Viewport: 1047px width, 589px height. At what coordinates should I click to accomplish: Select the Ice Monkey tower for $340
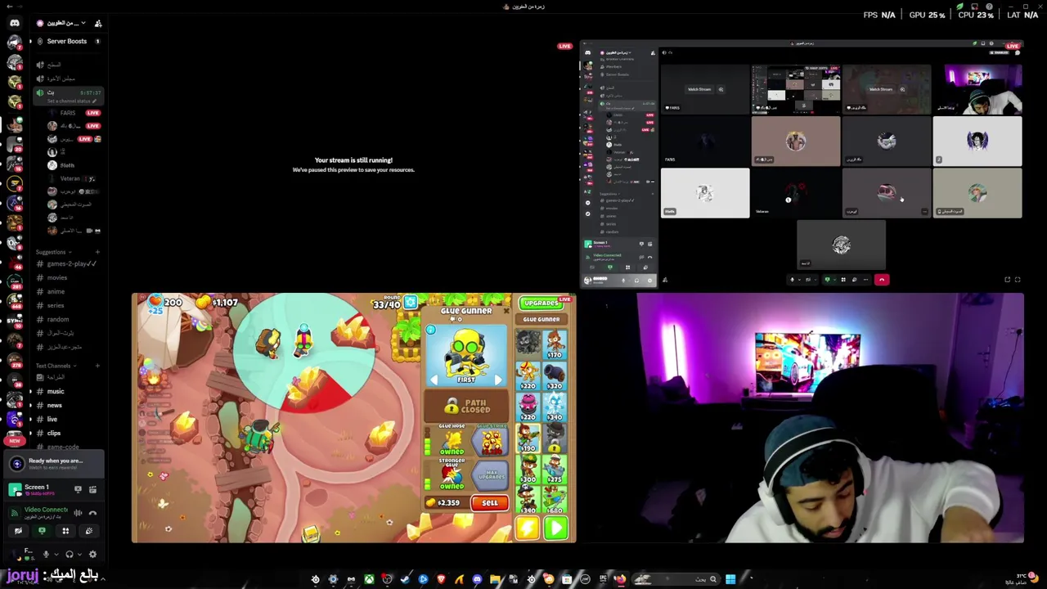click(555, 407)
